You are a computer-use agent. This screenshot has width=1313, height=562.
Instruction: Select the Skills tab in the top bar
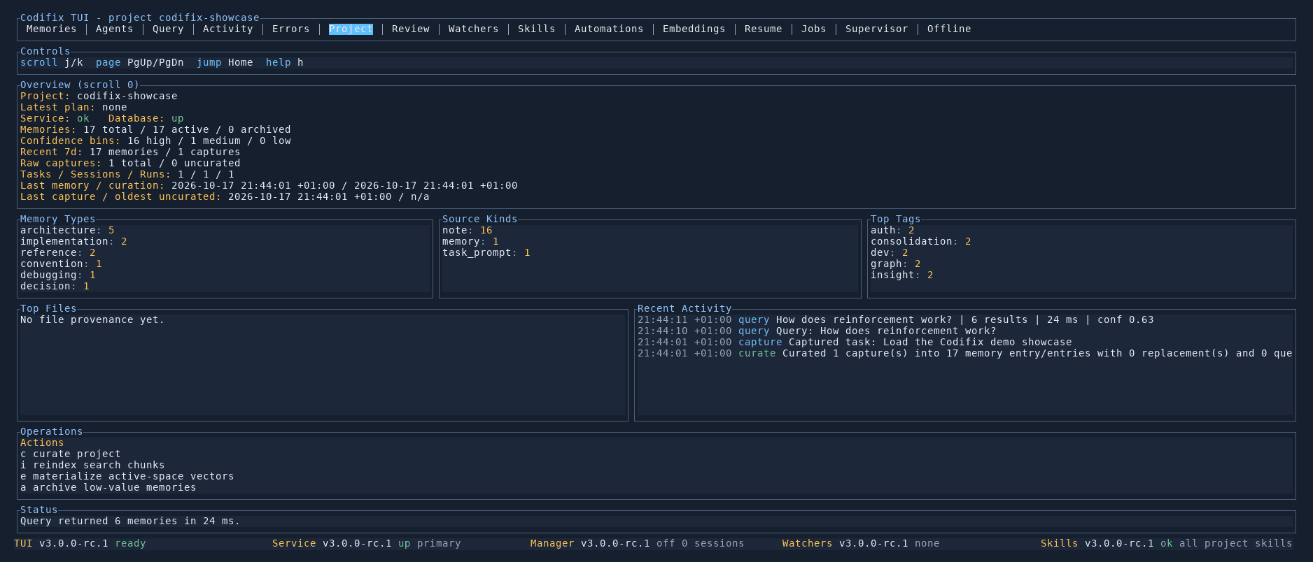tap(536, 29)
